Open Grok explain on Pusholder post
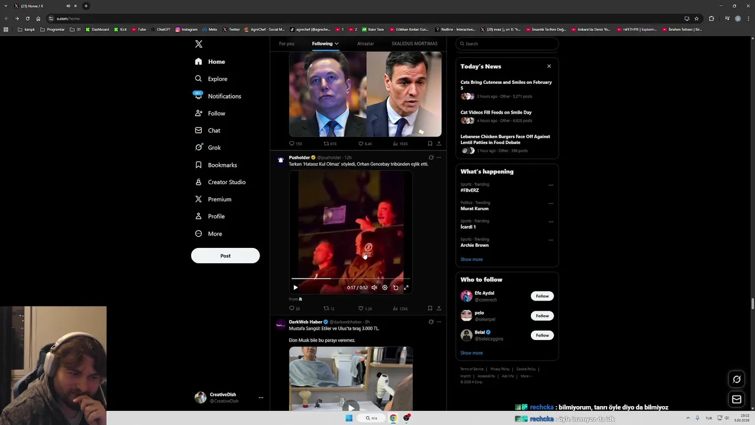Viewport: 755px width, 425px height. [431, 158]
